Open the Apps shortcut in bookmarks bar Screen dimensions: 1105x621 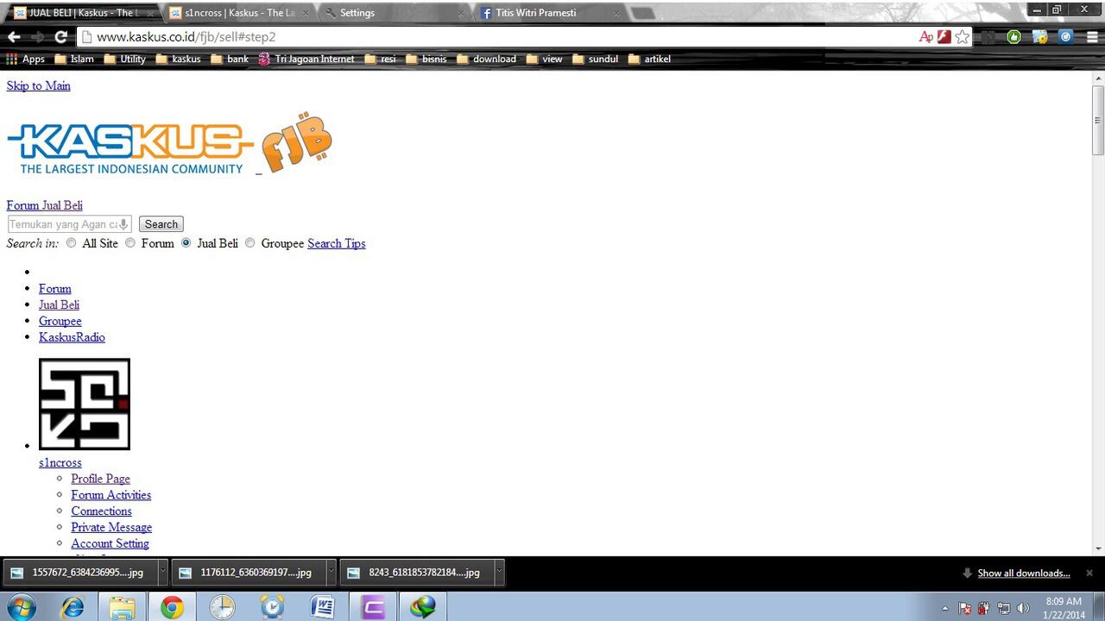26,59
